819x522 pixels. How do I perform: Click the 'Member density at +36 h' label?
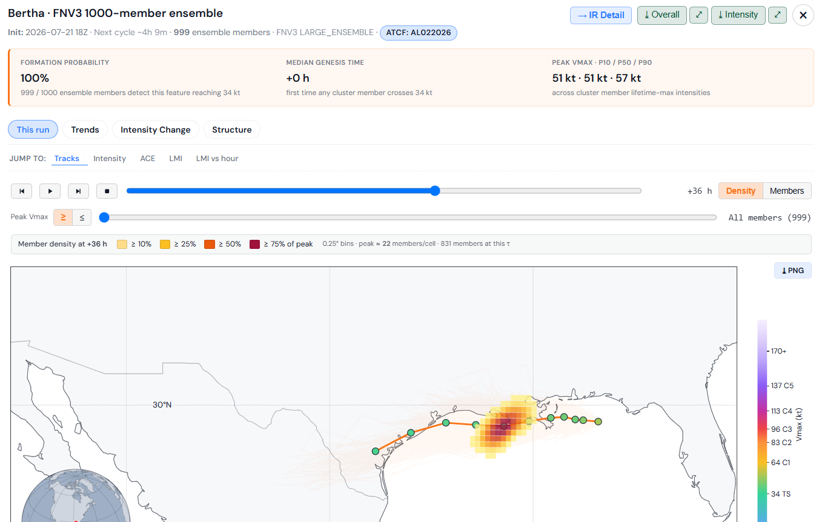coord(62,244)
